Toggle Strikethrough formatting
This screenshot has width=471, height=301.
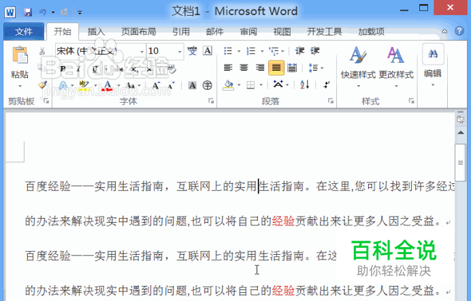118,69
